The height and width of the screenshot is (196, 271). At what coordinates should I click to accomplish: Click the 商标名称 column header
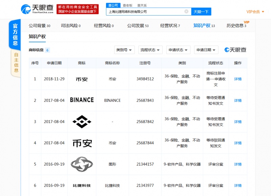112,63
